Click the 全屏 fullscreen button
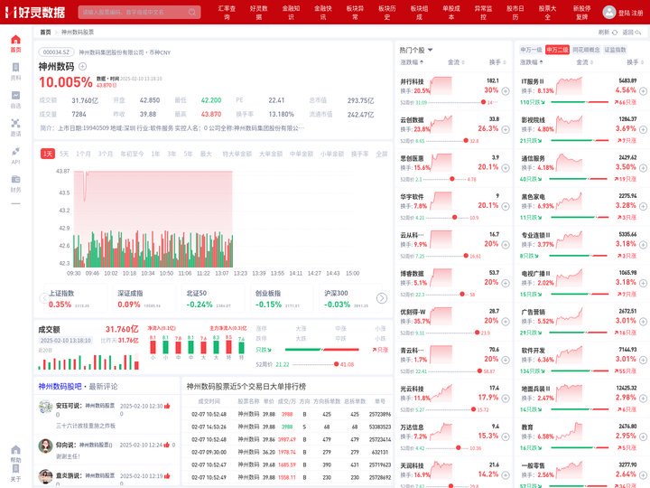Viewport: 650px width, 488px height. (381, 154)
